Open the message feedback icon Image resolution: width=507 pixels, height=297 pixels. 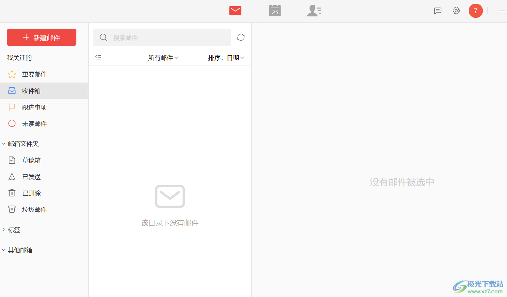tap(438, 11)
